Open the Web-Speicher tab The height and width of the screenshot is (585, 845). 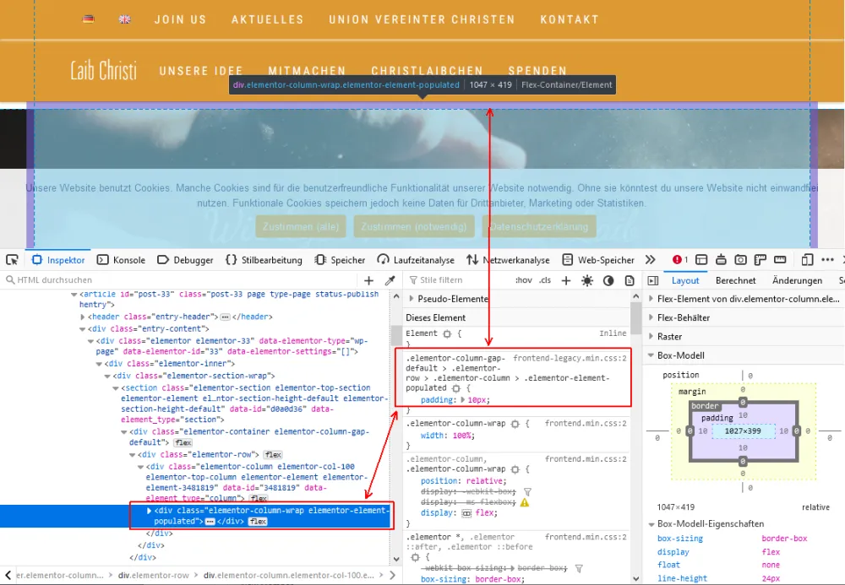[x=598, y=260]
